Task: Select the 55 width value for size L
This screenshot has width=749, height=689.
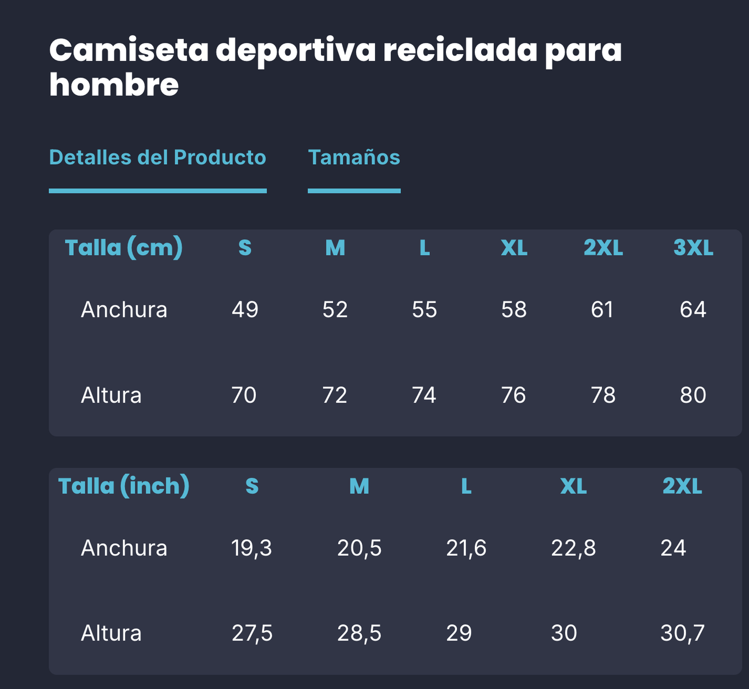Action: tap(425, 310)
